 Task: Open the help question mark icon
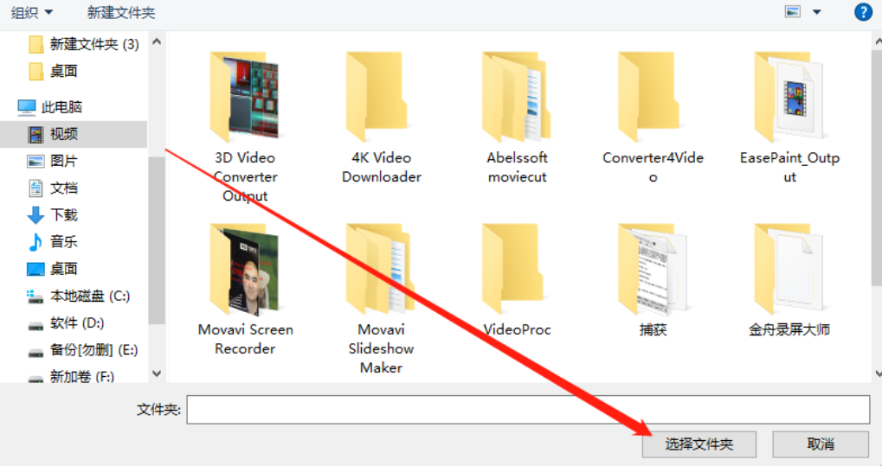pos(863,12)
